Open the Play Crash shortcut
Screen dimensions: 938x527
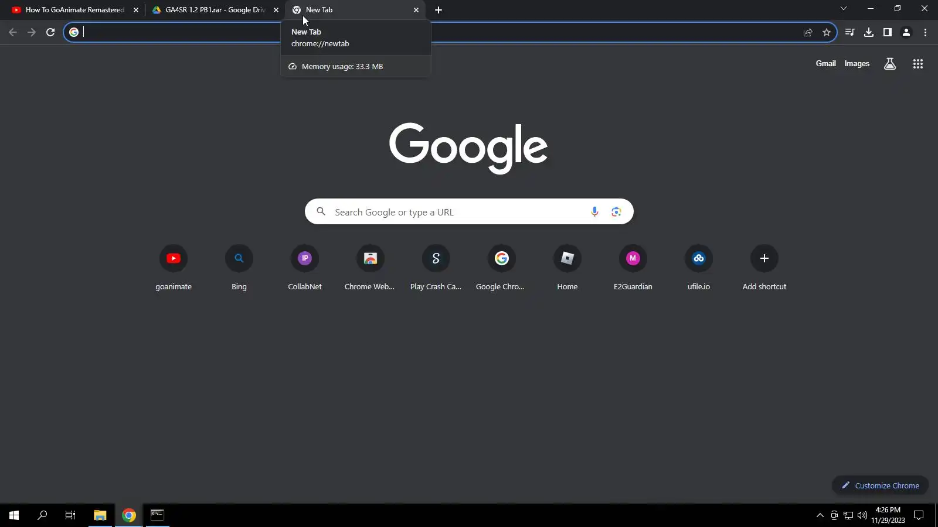point(436,268)
